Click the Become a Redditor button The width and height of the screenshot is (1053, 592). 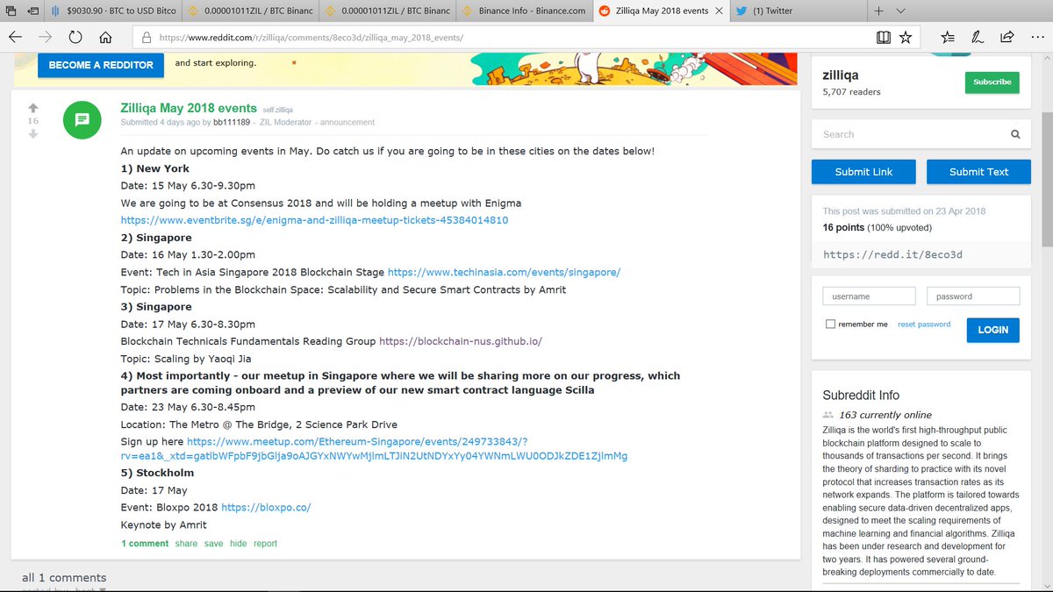tap(101, 65)
